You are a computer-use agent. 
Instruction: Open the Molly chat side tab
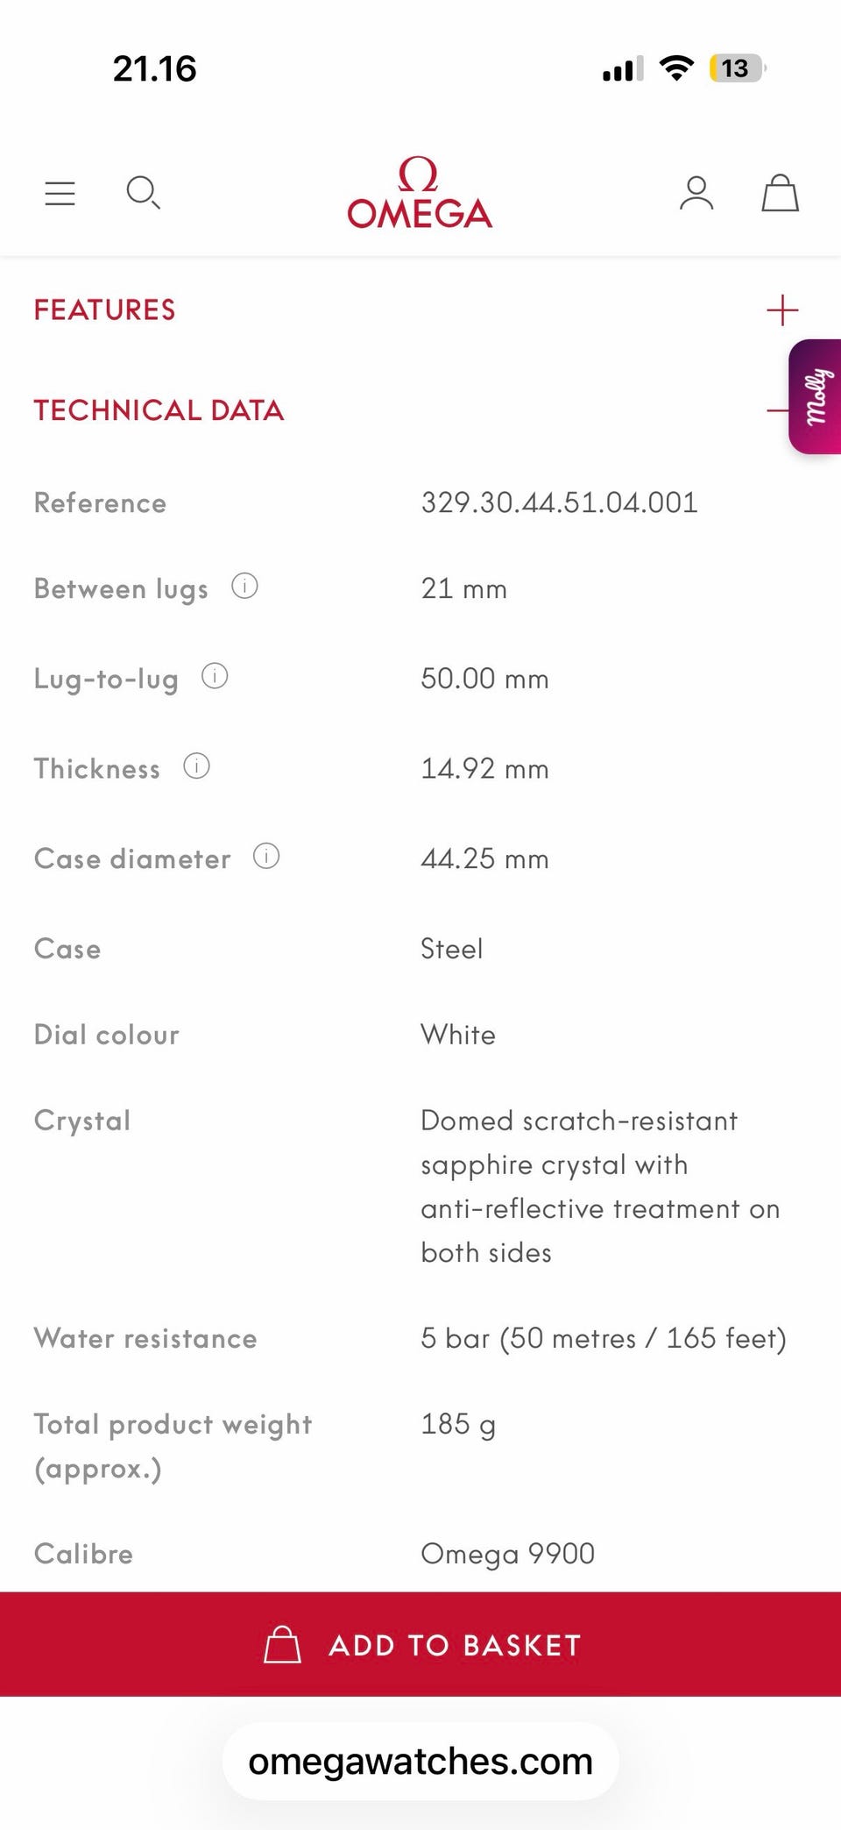(x=816, y=396)
